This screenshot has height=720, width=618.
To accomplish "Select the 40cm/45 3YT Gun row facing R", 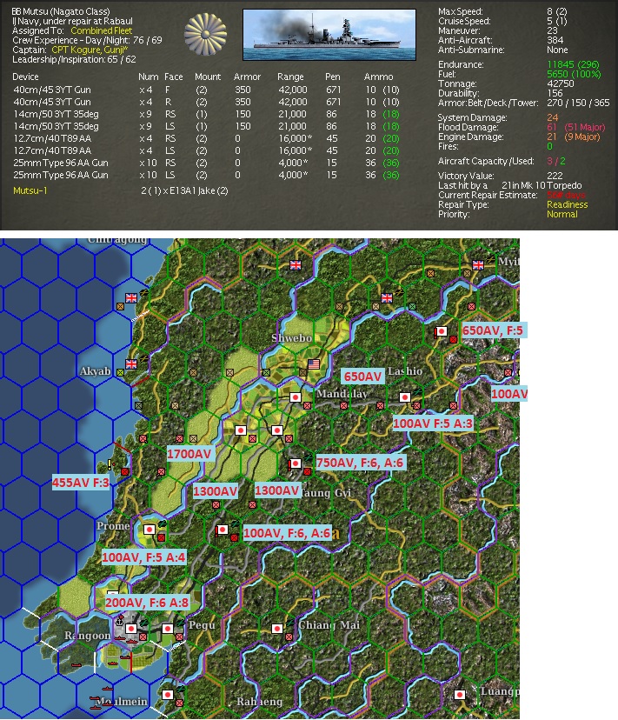I will (x=206, y=102).
